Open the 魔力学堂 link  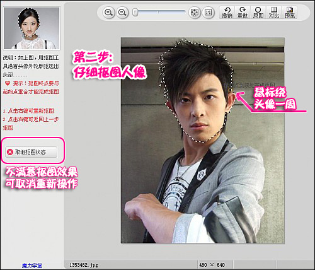(32, 266)
